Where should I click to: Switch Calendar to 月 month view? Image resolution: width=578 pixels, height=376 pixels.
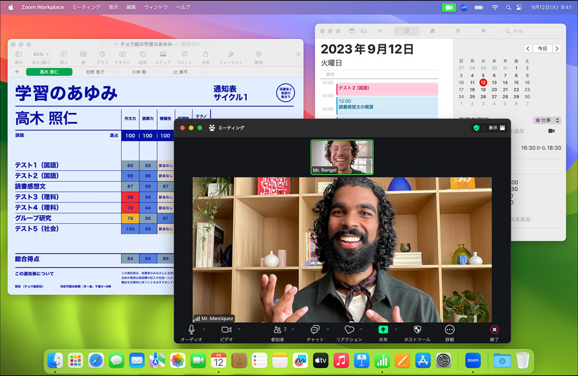(x=458, y=31)
